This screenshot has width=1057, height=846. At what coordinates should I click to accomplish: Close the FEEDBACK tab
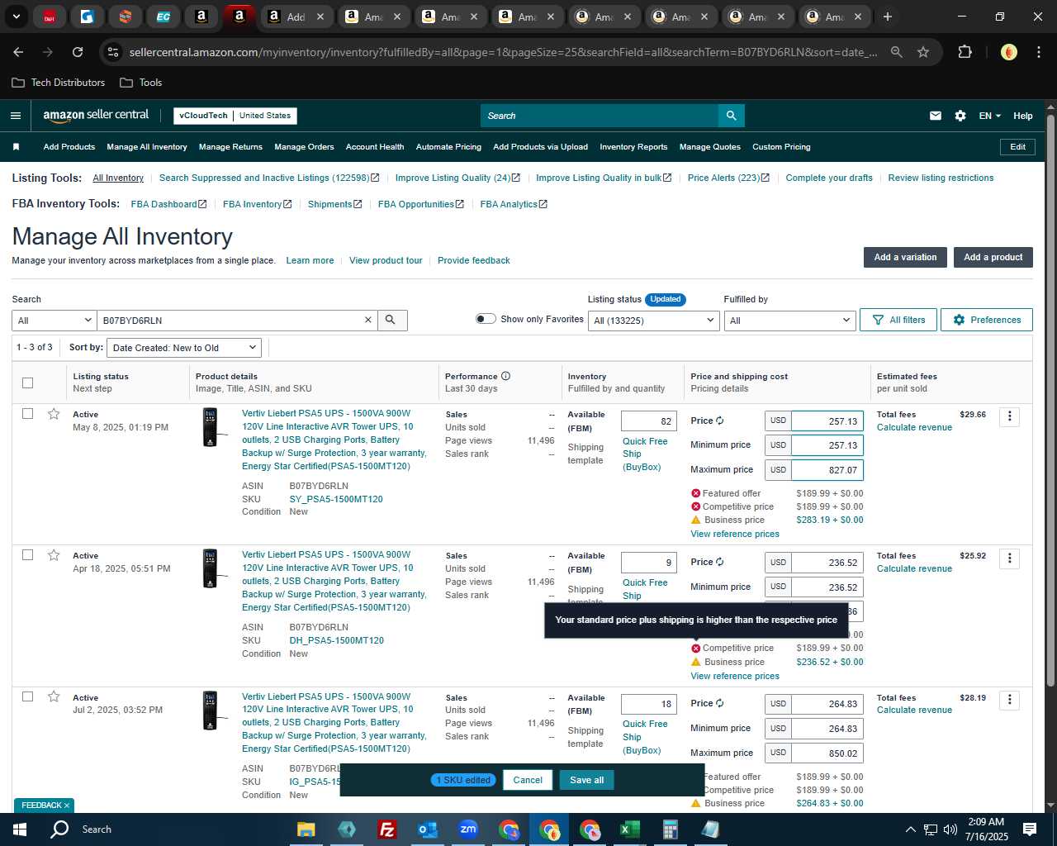point(67,806)
